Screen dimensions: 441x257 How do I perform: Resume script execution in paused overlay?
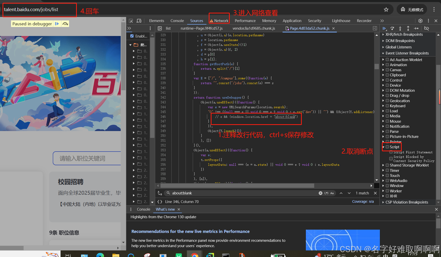tap(57, 24)
